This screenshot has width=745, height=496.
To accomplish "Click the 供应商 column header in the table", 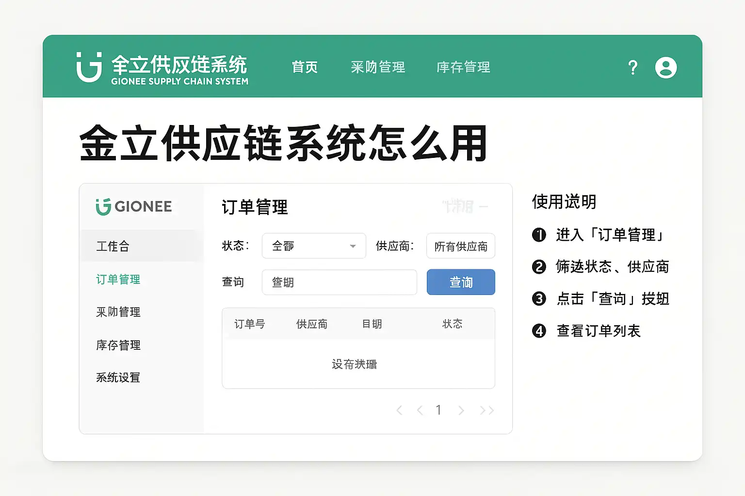I will (312, 324).
